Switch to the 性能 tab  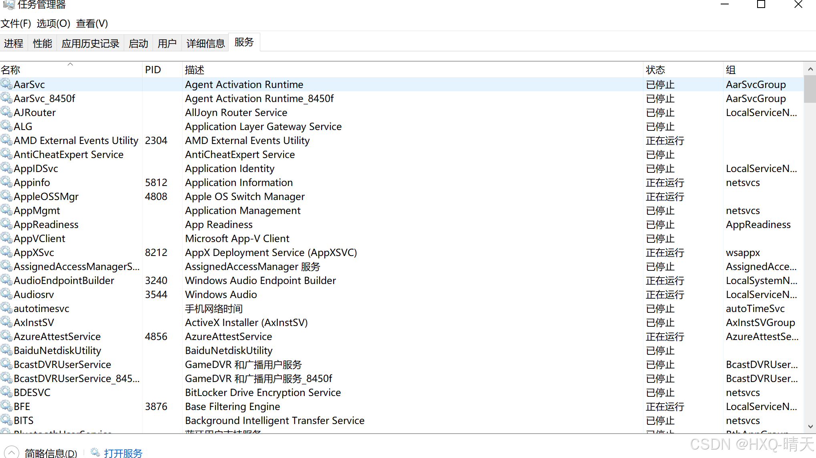42,43
